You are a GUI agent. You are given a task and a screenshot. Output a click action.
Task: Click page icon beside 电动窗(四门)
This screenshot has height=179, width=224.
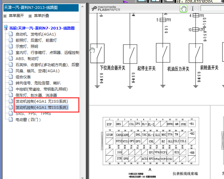pyautogui.click(x=11, y=119)
